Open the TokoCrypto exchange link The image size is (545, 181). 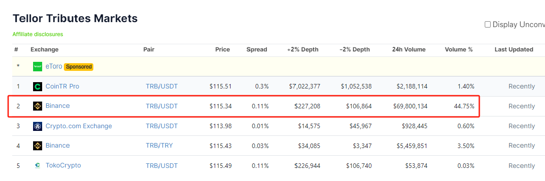63,165
